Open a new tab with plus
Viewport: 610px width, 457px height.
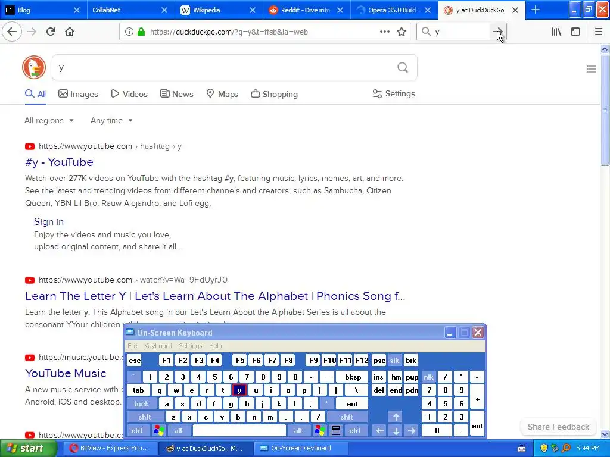(536, 10)
